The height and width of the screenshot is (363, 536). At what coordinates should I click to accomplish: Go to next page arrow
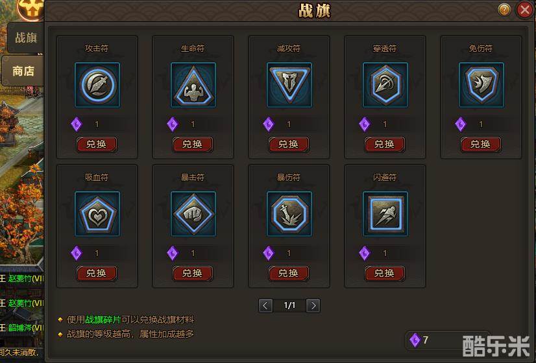pos(313,305)
